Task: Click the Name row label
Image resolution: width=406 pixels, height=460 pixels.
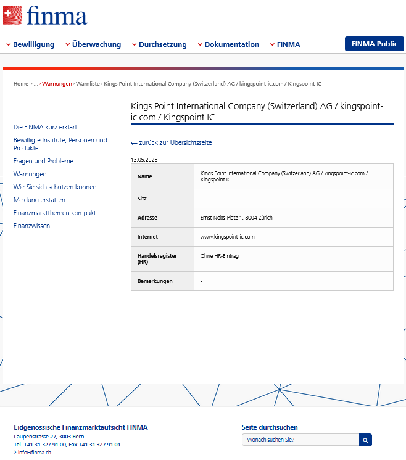Action: 144,176
